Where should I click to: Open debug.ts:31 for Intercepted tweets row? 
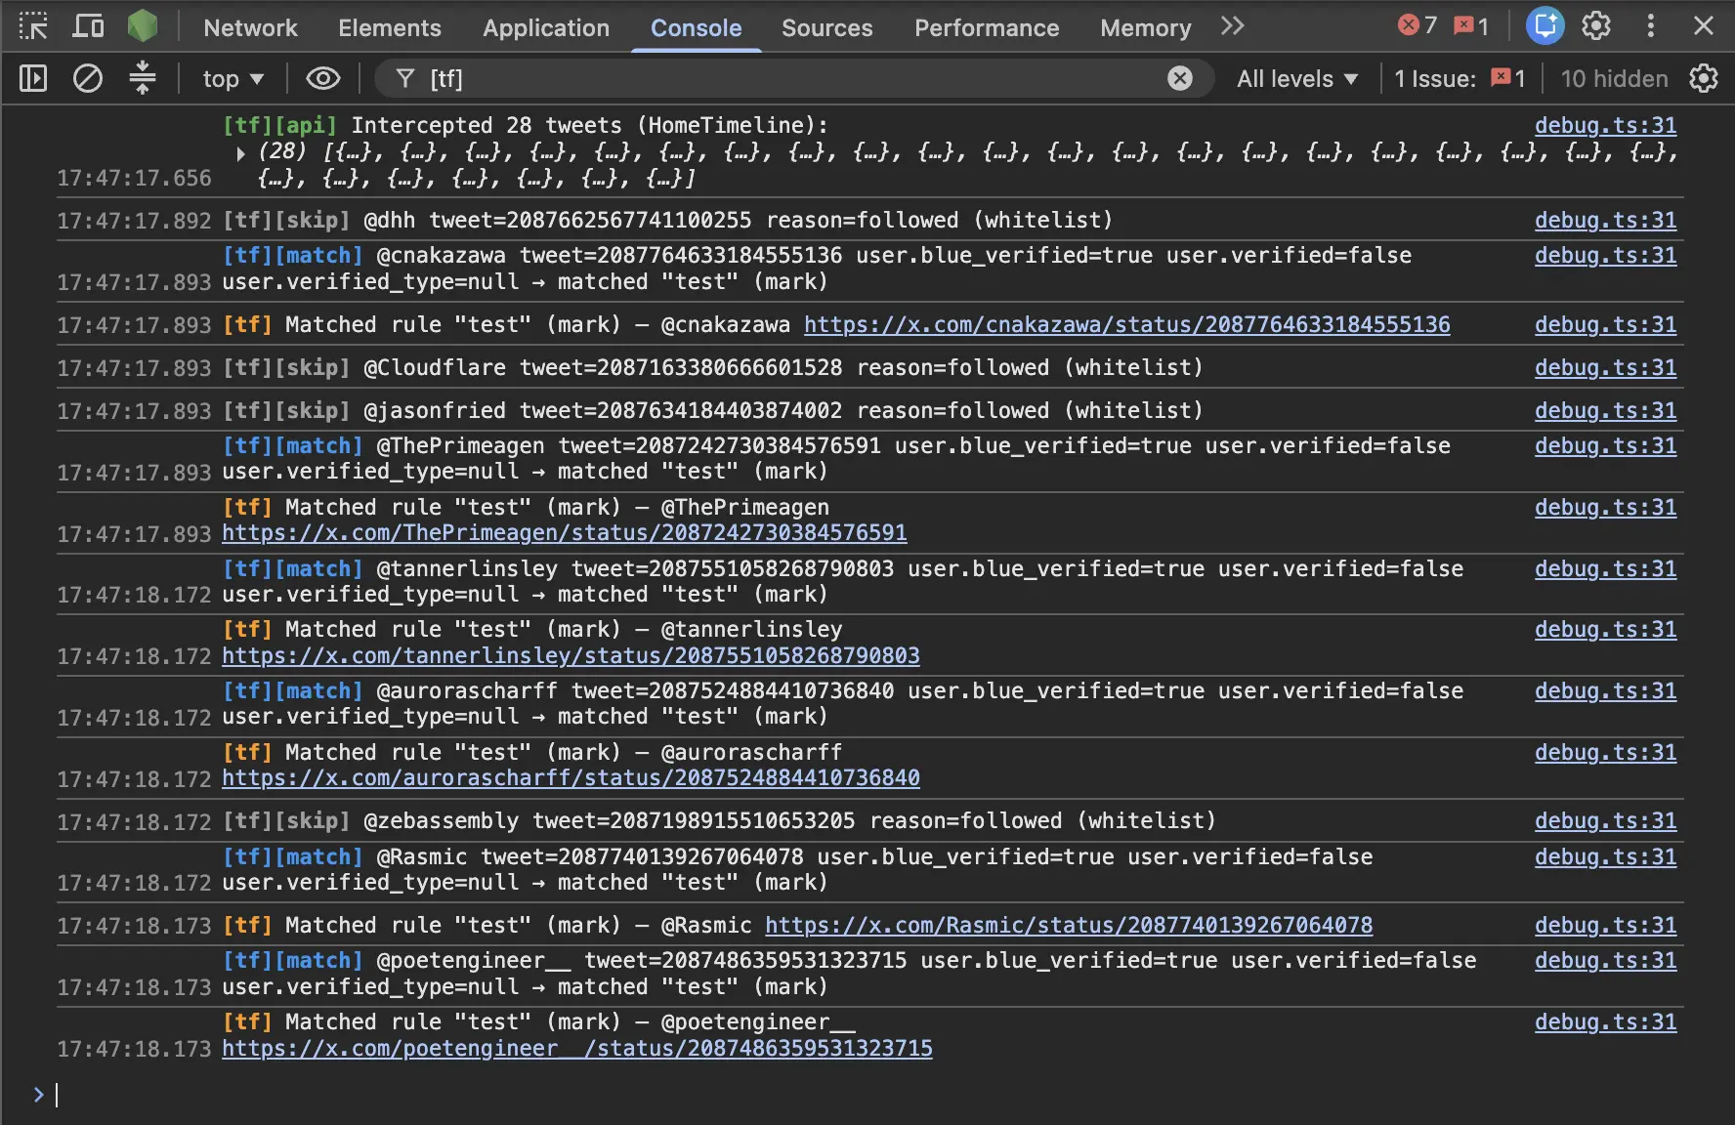[1605, 126]
